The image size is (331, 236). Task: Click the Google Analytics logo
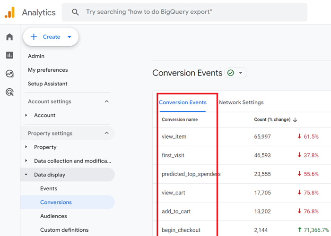[x=10, y=12]
